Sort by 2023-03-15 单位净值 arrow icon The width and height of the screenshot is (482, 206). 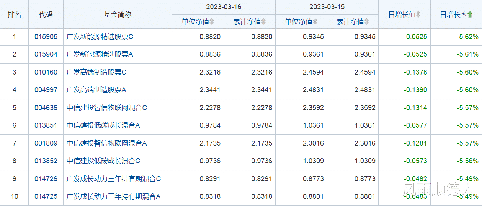click(315, 22)
